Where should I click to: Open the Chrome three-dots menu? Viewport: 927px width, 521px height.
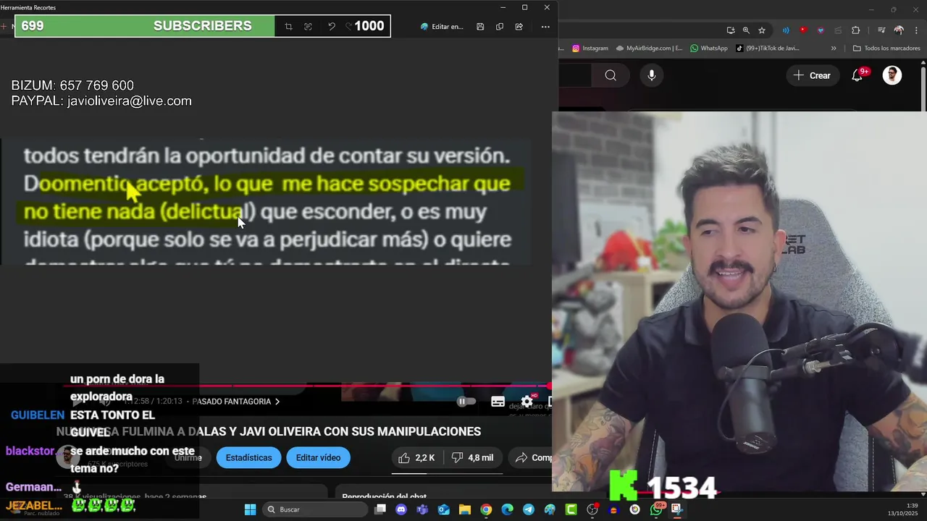click(x=915, y=30)
